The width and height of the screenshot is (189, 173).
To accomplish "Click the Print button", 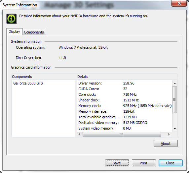I will 144,163.
